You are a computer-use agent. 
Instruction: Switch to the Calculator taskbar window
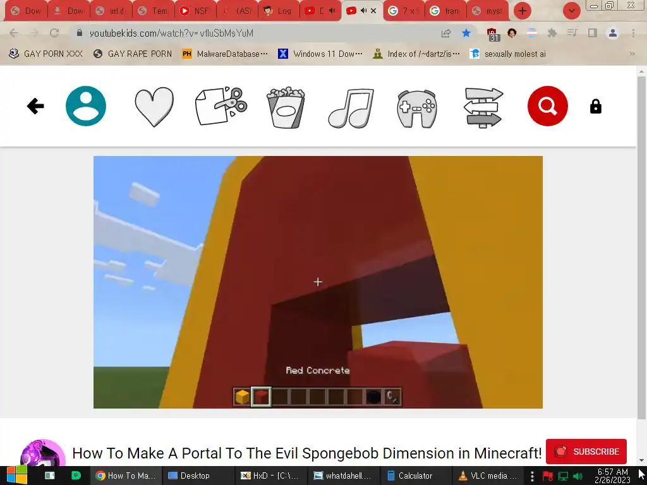coord(417,476)
